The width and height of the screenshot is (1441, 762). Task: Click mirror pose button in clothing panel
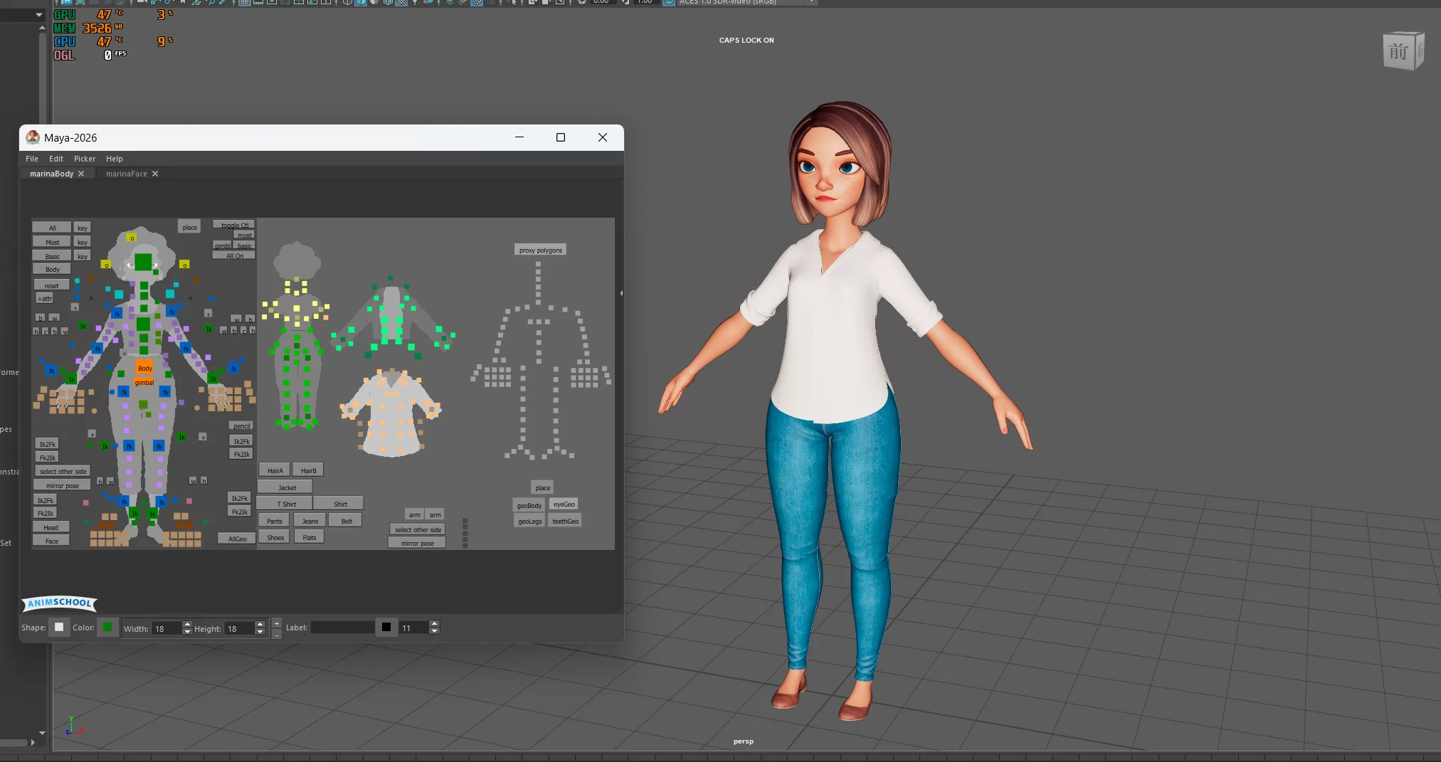pyautogui.click(x=417, y=543)
